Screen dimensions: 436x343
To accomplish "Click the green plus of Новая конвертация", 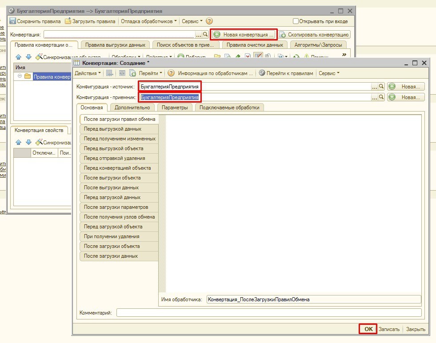I will coord(217,35).
